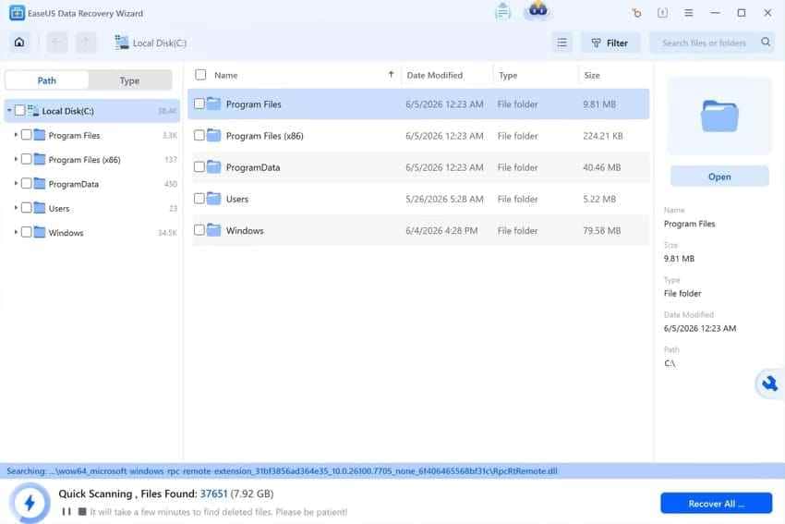Viewport: 785px width, 524px height.
Task: Check the Windows row checkbox in list
Action: (x=199, y=230)
